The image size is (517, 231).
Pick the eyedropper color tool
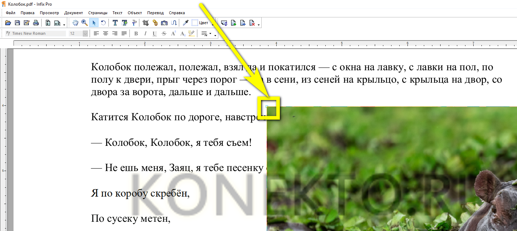coord(185,23)
